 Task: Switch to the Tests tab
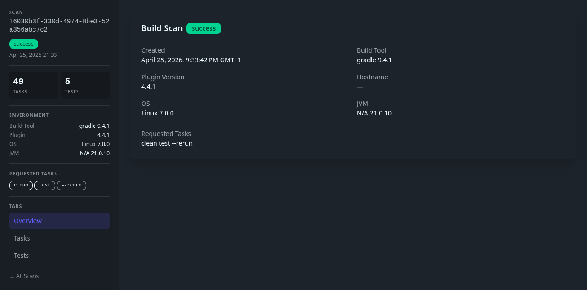click(21, 255)
